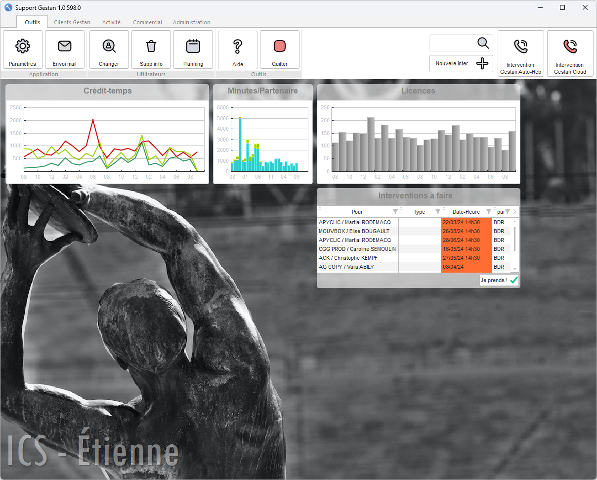Open the Commercial tab
The image size is (597, 480).
[x=147, y=22]
